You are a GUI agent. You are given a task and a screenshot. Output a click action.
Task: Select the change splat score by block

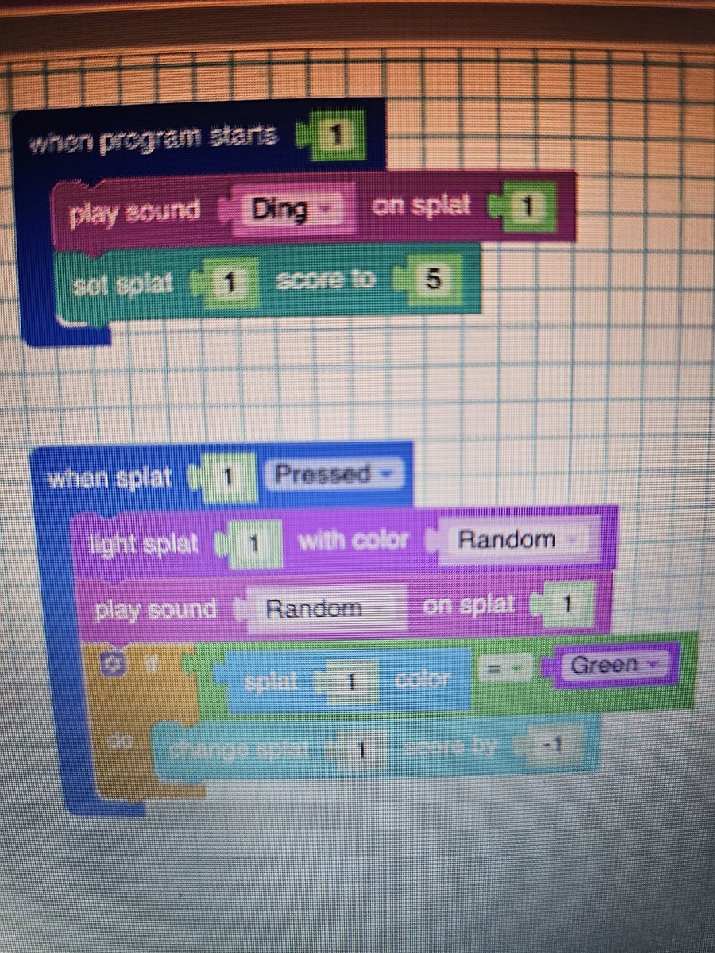pyautogui.click(x=238, y=747)
